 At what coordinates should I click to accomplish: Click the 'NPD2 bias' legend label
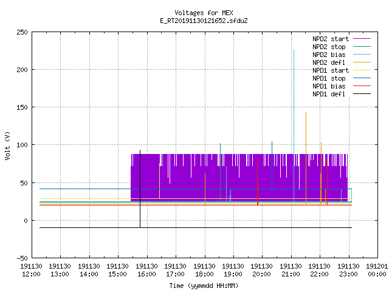coord(329,55)
